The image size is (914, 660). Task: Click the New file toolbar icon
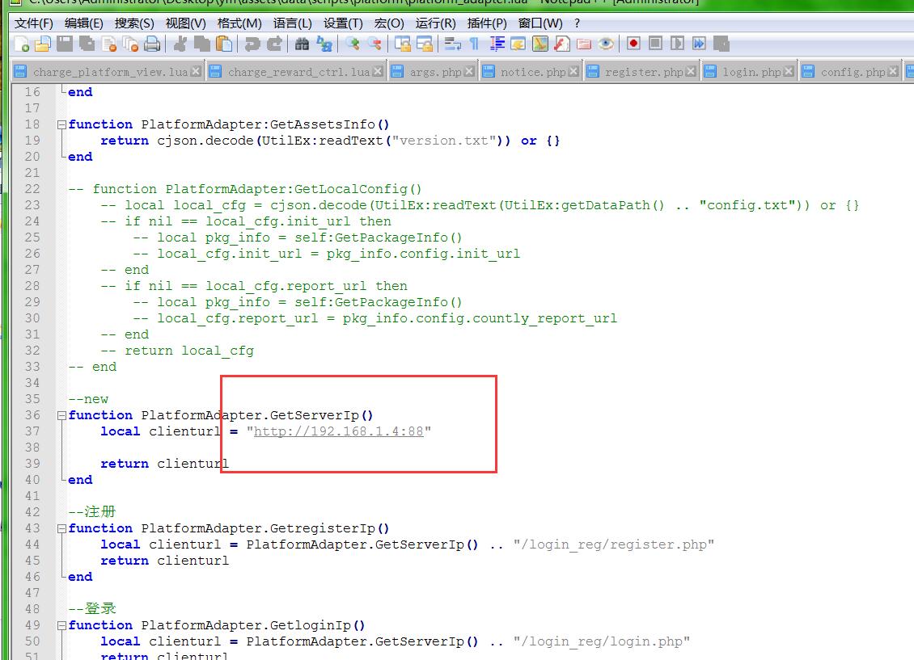pyautogui.click(x=22, y=44)
